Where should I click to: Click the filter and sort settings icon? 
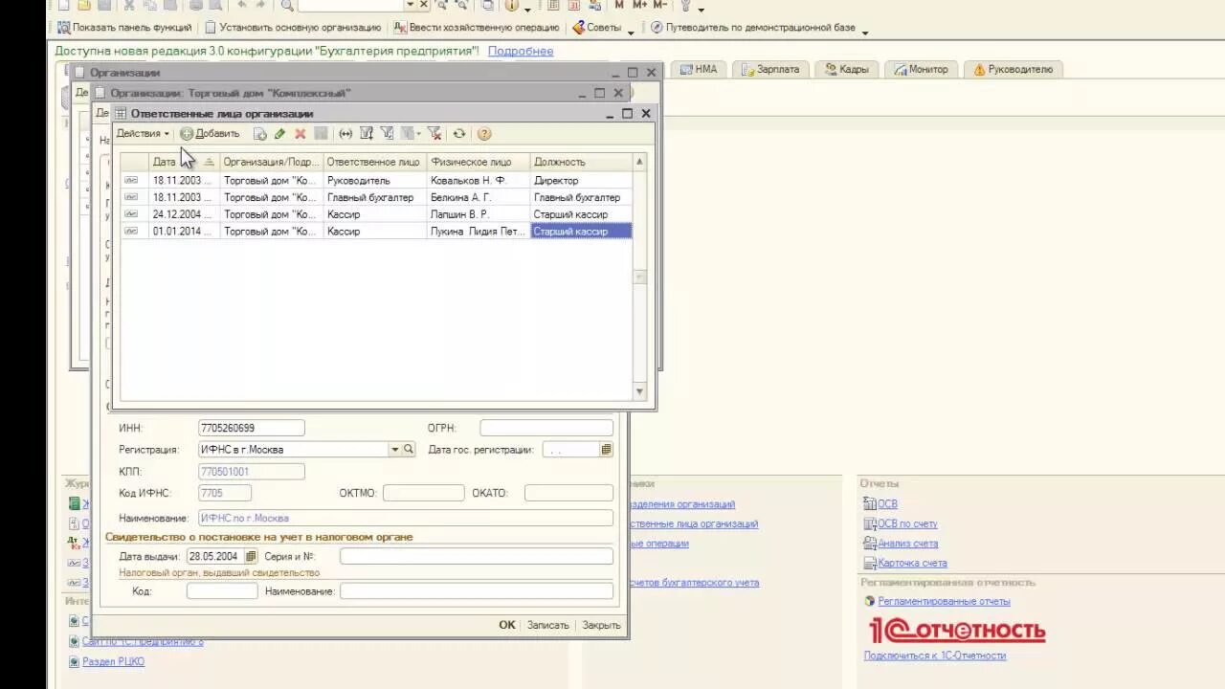(367, 134)
